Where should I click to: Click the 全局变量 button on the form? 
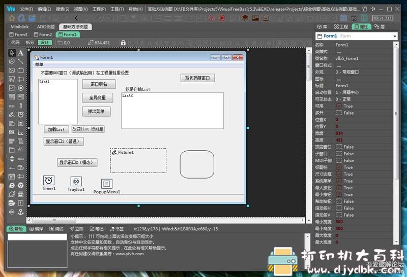click(98, 98)
